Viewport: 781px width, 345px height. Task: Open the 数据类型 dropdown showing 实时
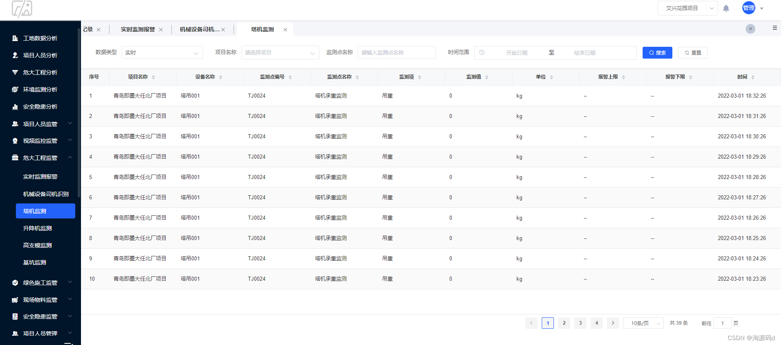click(162, 52)
